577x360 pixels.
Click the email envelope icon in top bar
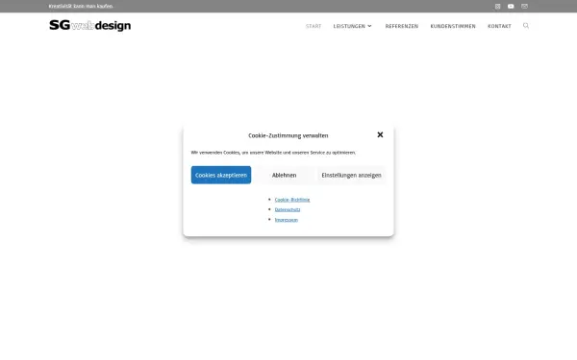pos(524,7)
